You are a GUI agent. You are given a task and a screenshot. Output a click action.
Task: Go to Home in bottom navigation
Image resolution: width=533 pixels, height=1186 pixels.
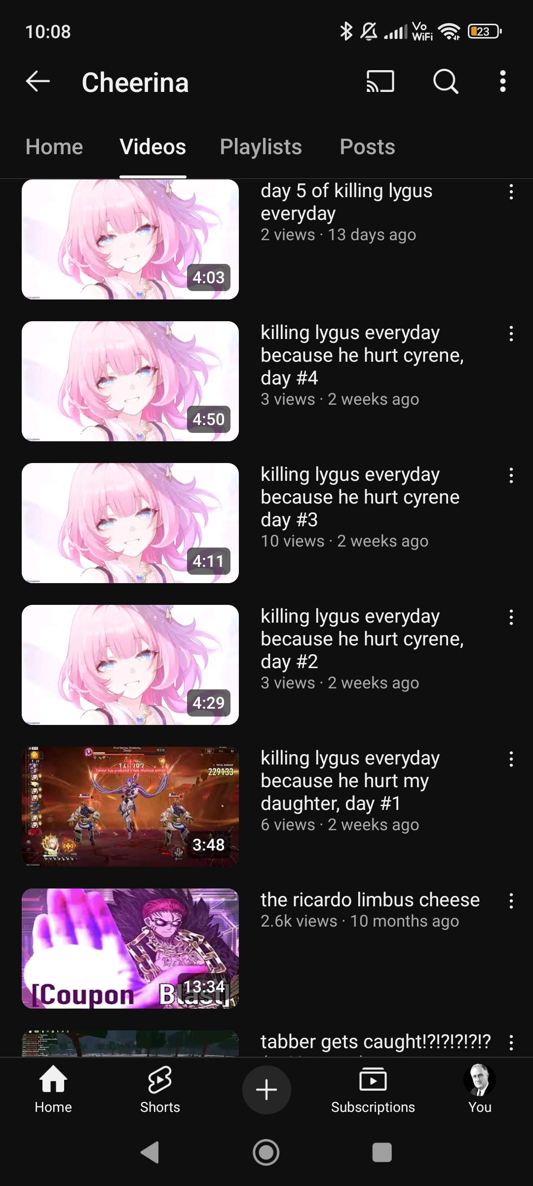[53, 1090]
